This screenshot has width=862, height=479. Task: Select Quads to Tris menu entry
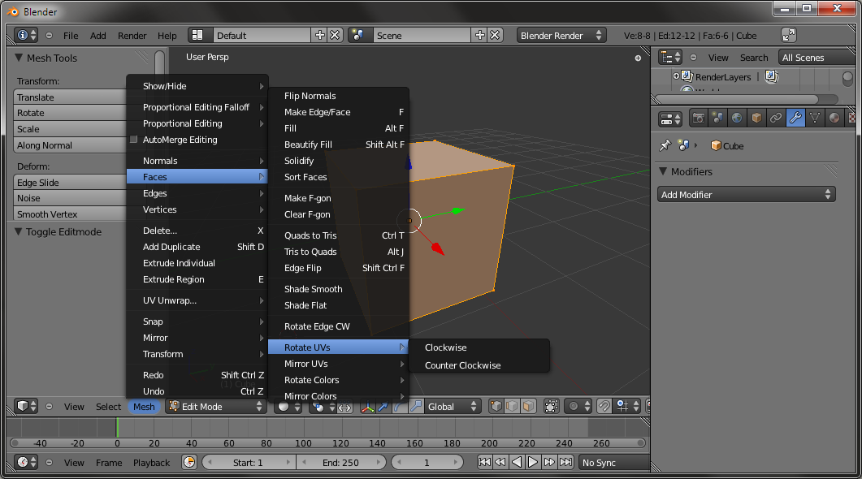[310, 235]
